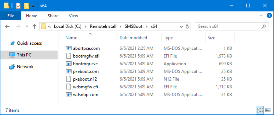Click RemoteInstall in the breadcrumb path
Viewport: 274px width, 115px height.
(103, 26)
